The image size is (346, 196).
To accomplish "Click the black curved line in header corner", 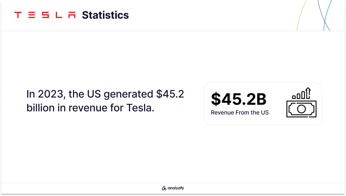I will click(323, 15).
